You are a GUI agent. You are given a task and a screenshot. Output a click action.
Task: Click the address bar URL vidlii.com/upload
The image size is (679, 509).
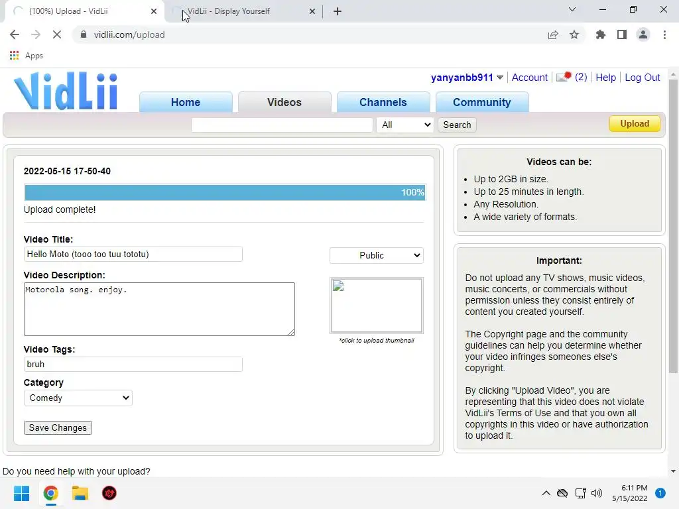pos(129,34)
